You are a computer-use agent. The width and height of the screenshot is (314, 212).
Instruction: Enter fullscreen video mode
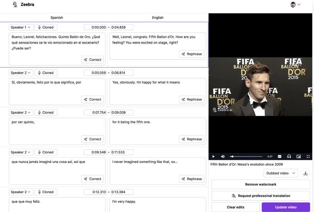point(308,156)
